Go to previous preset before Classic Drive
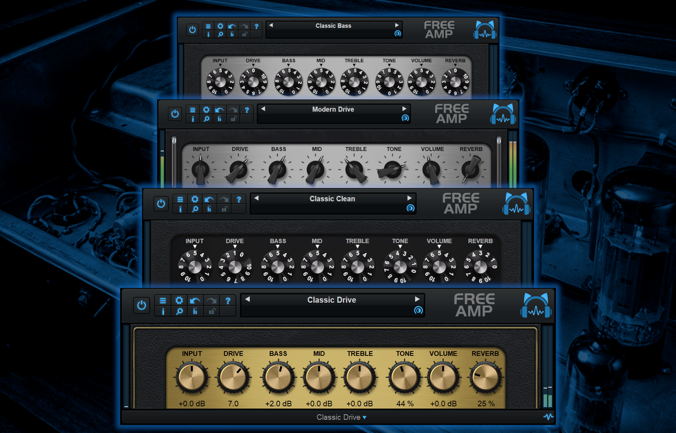 click(247, 300)
